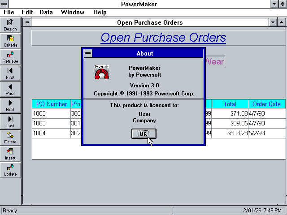Go to First record

10,73
